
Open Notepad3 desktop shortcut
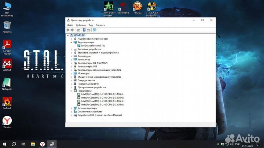click(x=7, y=84)
